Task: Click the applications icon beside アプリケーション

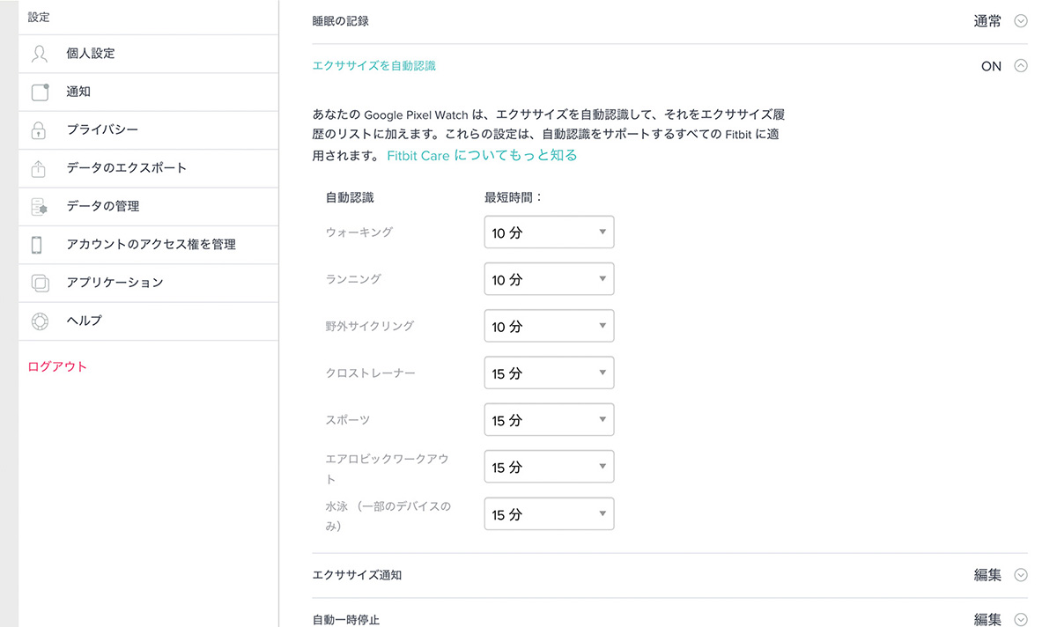Action: [40, 283]
